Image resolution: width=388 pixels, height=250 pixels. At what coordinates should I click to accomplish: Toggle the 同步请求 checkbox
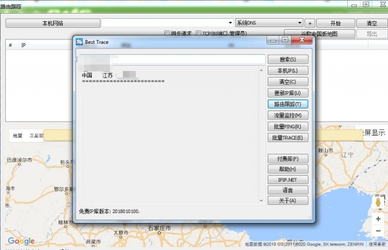(167, 33)
